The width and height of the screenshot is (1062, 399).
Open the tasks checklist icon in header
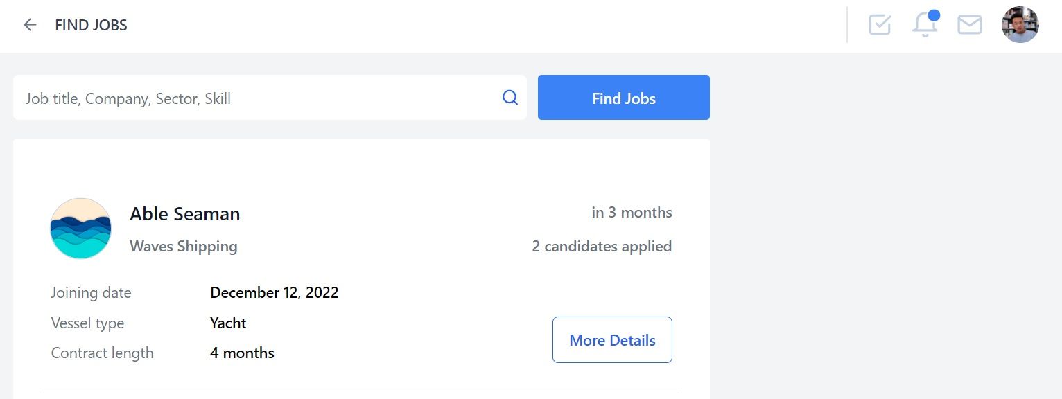(x=880, y=25)
